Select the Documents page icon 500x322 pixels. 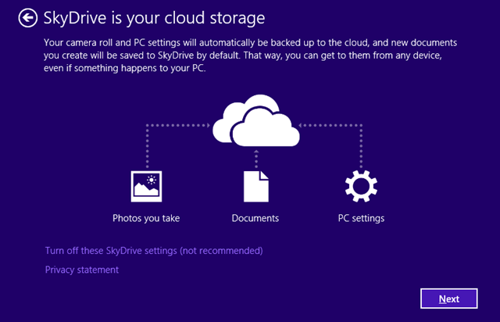(x=255, y=188)
